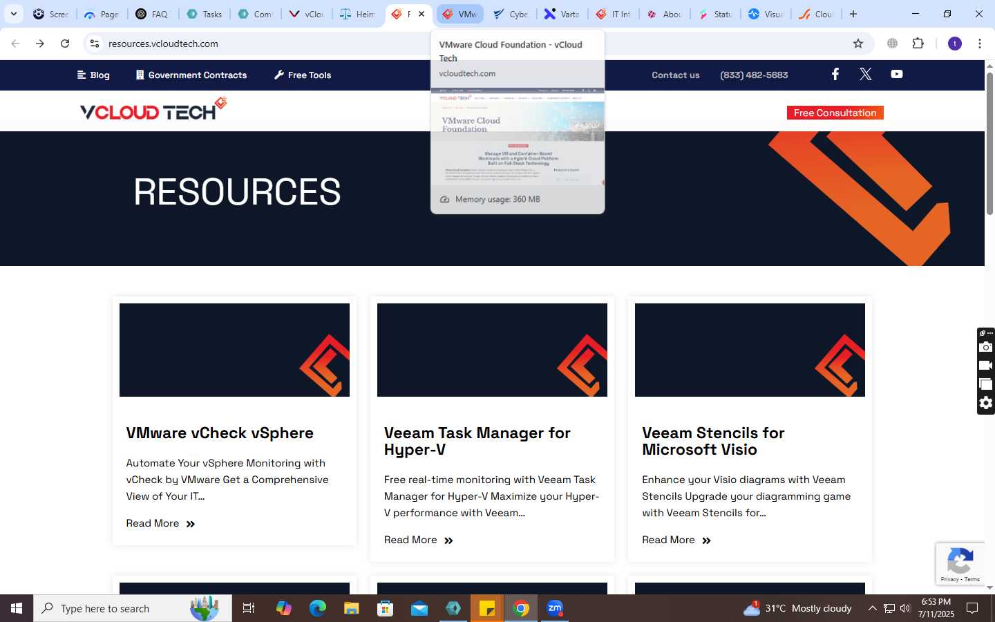The image size is (995, 622).
Task: Click the browser forward arrow
Action: (x=40, y=44)
